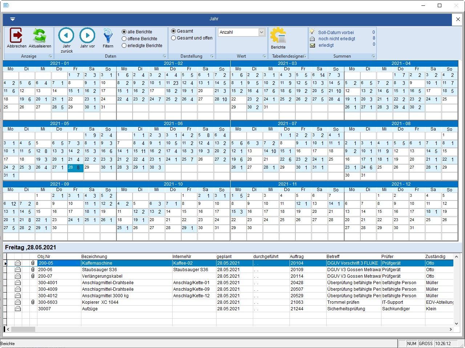Refresh data with the Aktualisieren icon
This screenshot has height=348, width=465.
point(40,36)
